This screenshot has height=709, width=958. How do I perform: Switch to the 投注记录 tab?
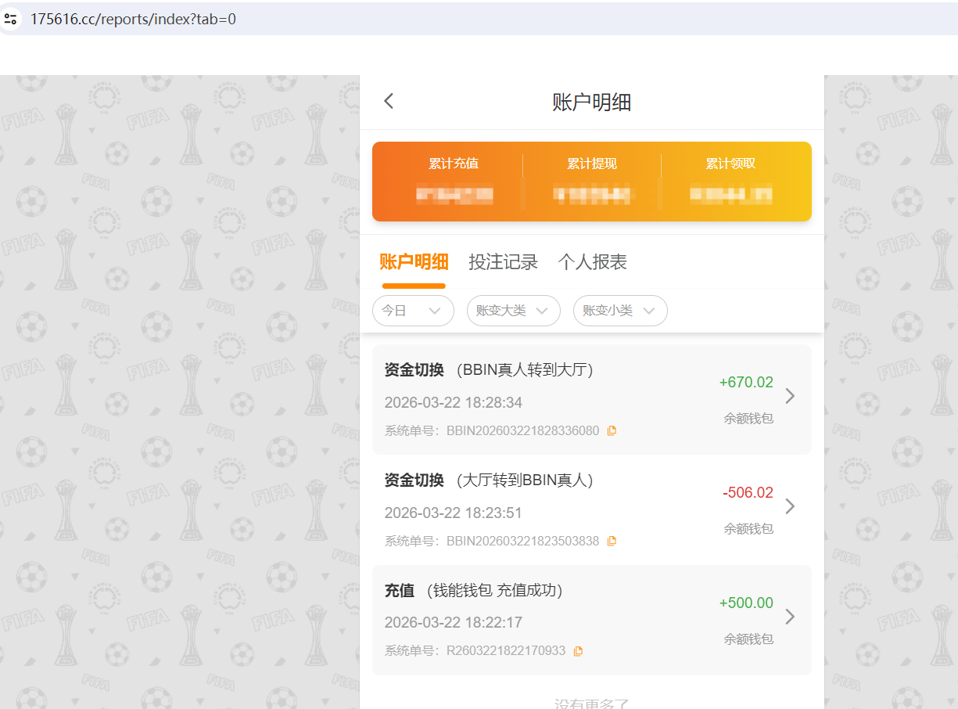pyautogui.click(x=503, y=262)
